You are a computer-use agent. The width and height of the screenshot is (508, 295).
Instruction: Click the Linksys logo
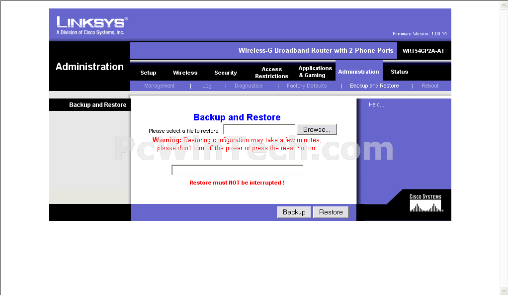pyautogui.click(x=92, y=25)
